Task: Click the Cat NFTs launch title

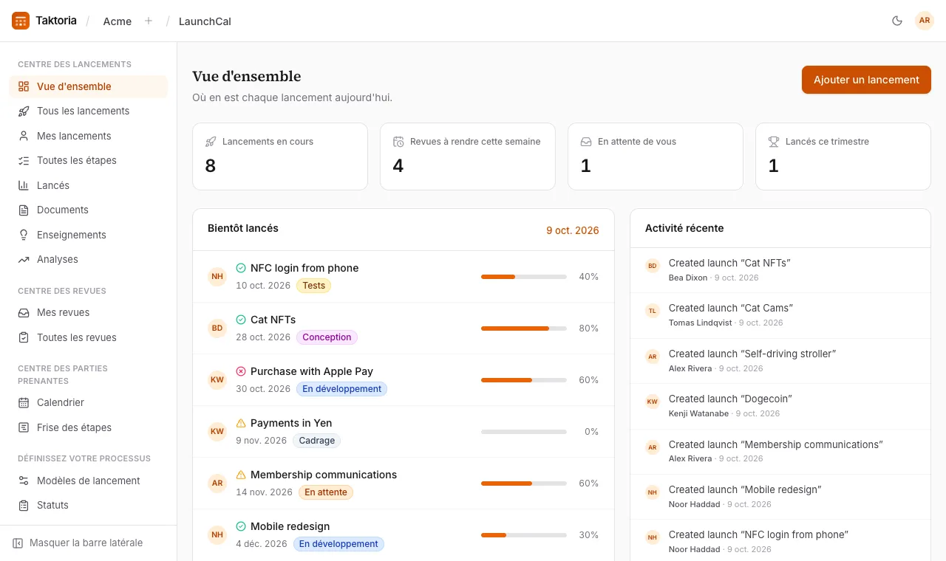Action: 273,320
